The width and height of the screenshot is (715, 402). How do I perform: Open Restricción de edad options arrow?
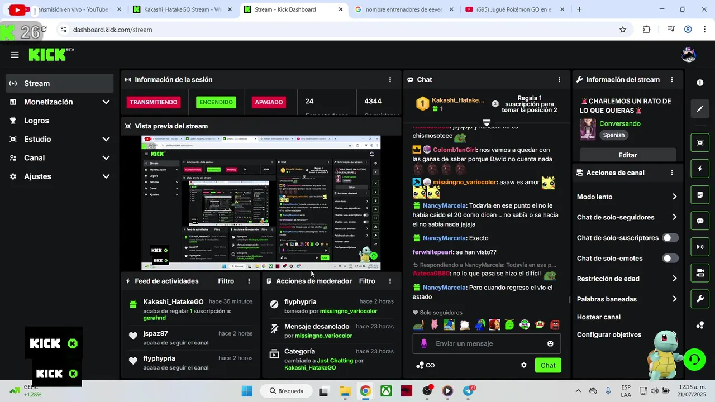pyautogui.click(x=674, y=279)
